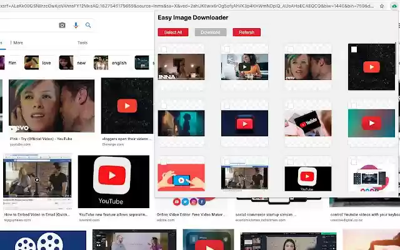Tick checkbox on teal silhouette thumbnail
This screenshot has width=400, height=250.
[x=164, y=105]
